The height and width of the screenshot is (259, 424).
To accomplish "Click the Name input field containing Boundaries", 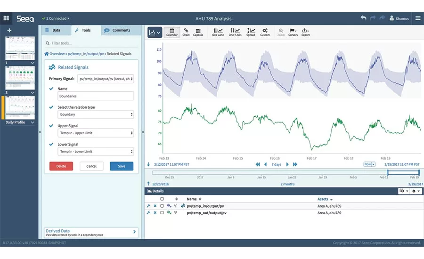I will coord(96,96).
